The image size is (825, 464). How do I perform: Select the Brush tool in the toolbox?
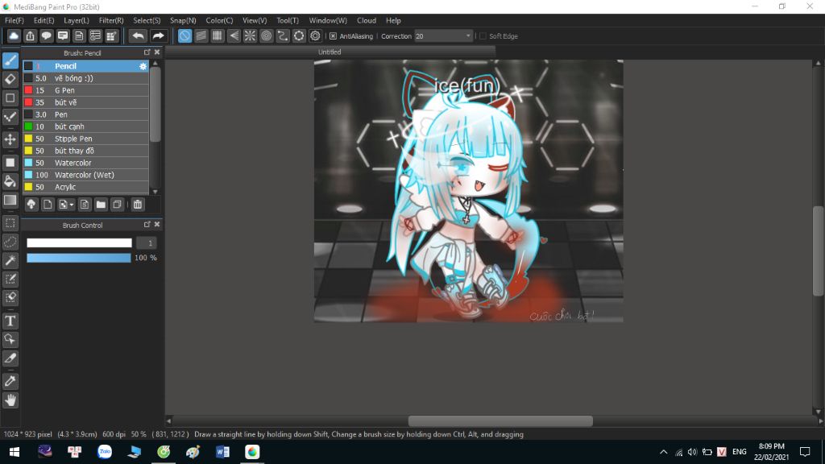10,60
